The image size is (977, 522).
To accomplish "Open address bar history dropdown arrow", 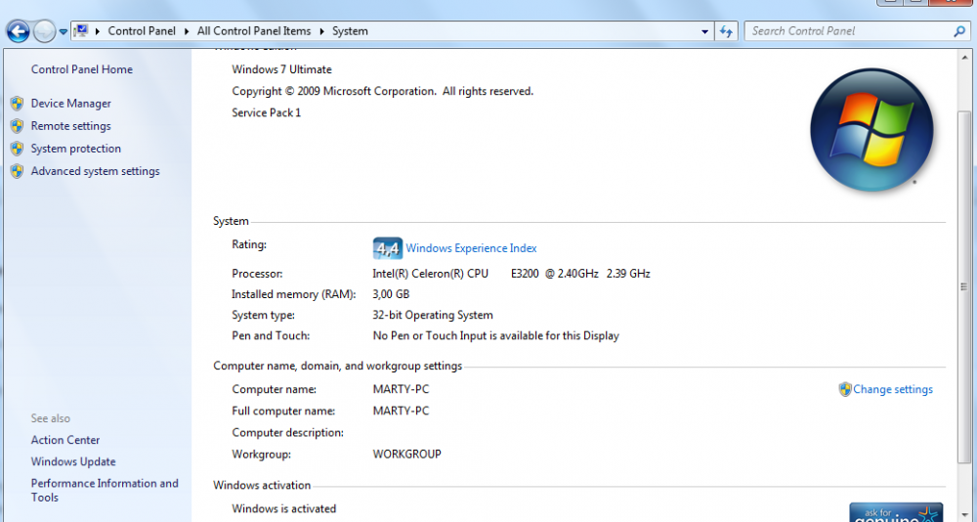I will [704, 31].
